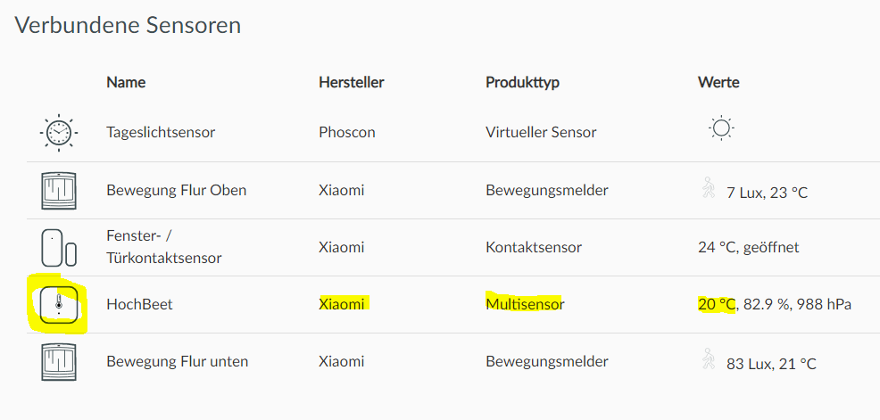The image size is (880, 420).
Task: Click the Hersteller column header
Action: 351,82
